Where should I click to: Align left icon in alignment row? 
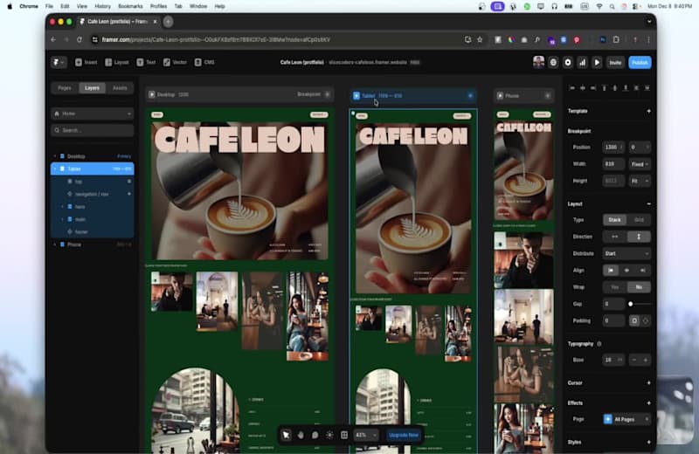(x=572, y=88)
